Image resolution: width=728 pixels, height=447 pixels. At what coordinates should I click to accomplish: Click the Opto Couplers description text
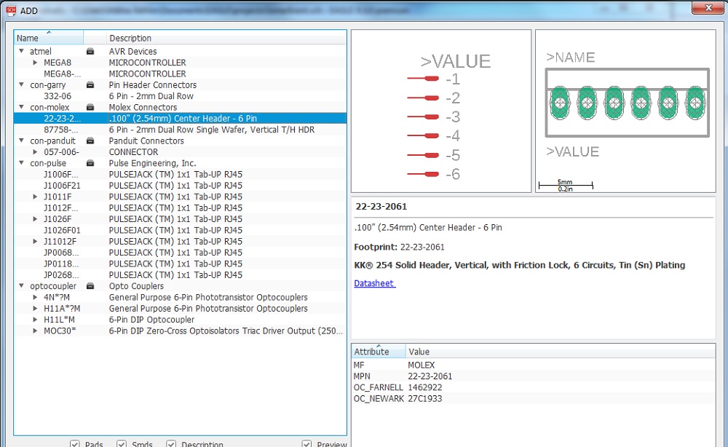point(137,286)
